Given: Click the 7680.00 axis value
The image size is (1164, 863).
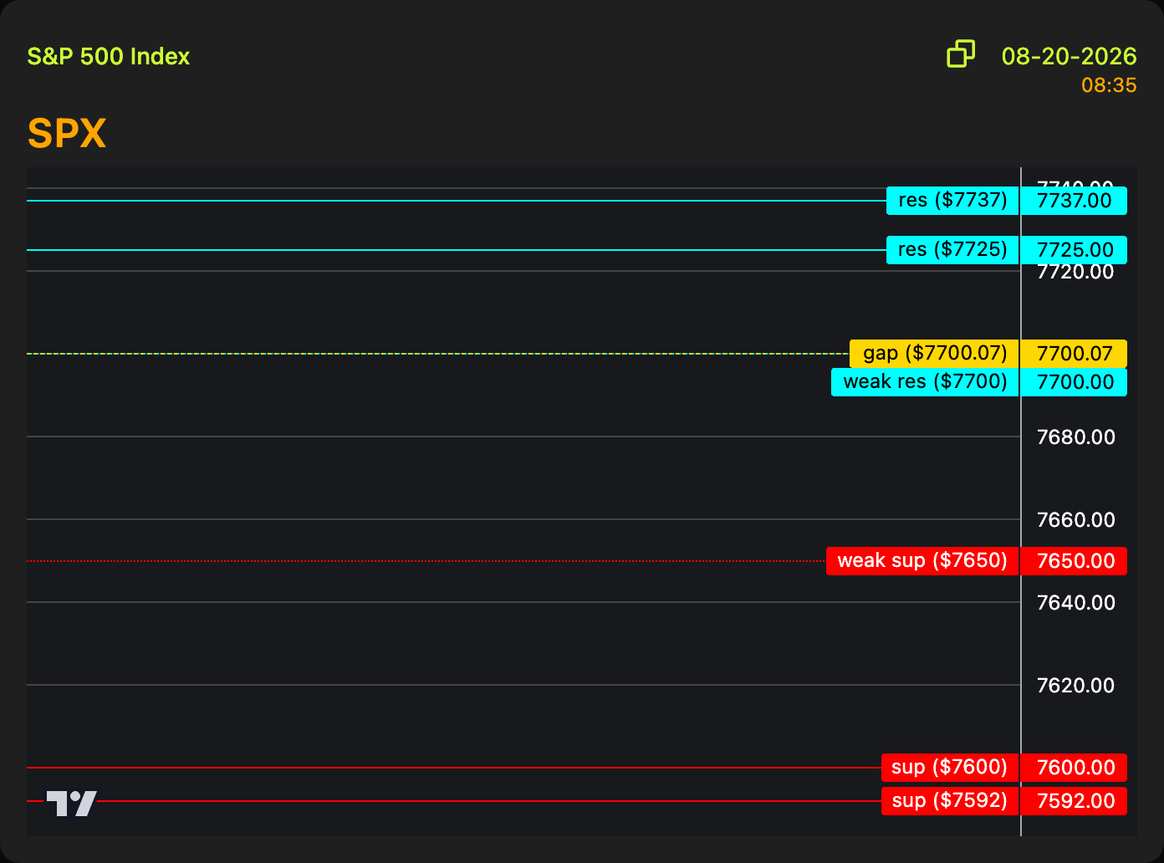Looking at the screenshot, I should coord(1075,437).
